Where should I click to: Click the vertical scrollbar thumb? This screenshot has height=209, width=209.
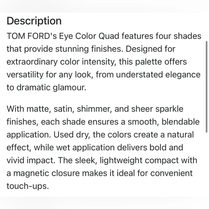(206, 87)
